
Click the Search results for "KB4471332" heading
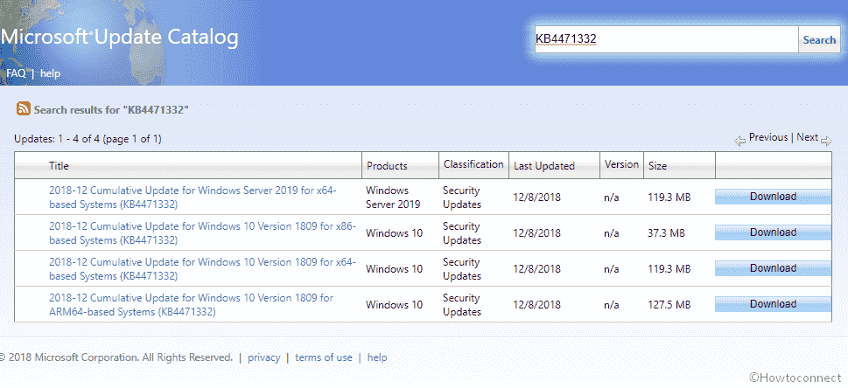[111, 110]
